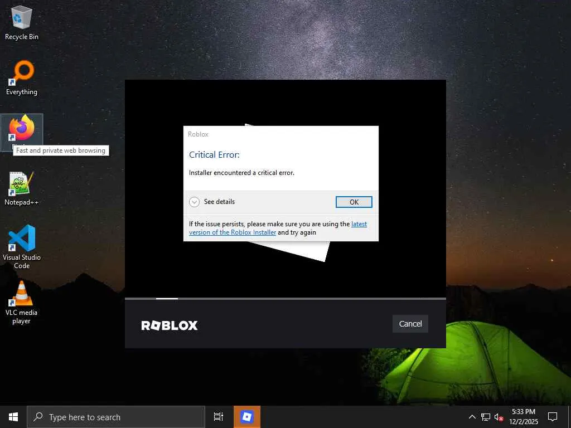Click 'Installer encountered a critical error.' message
Image resolution: width=571 pixels, height=428 pixels.
pos(241,173)
